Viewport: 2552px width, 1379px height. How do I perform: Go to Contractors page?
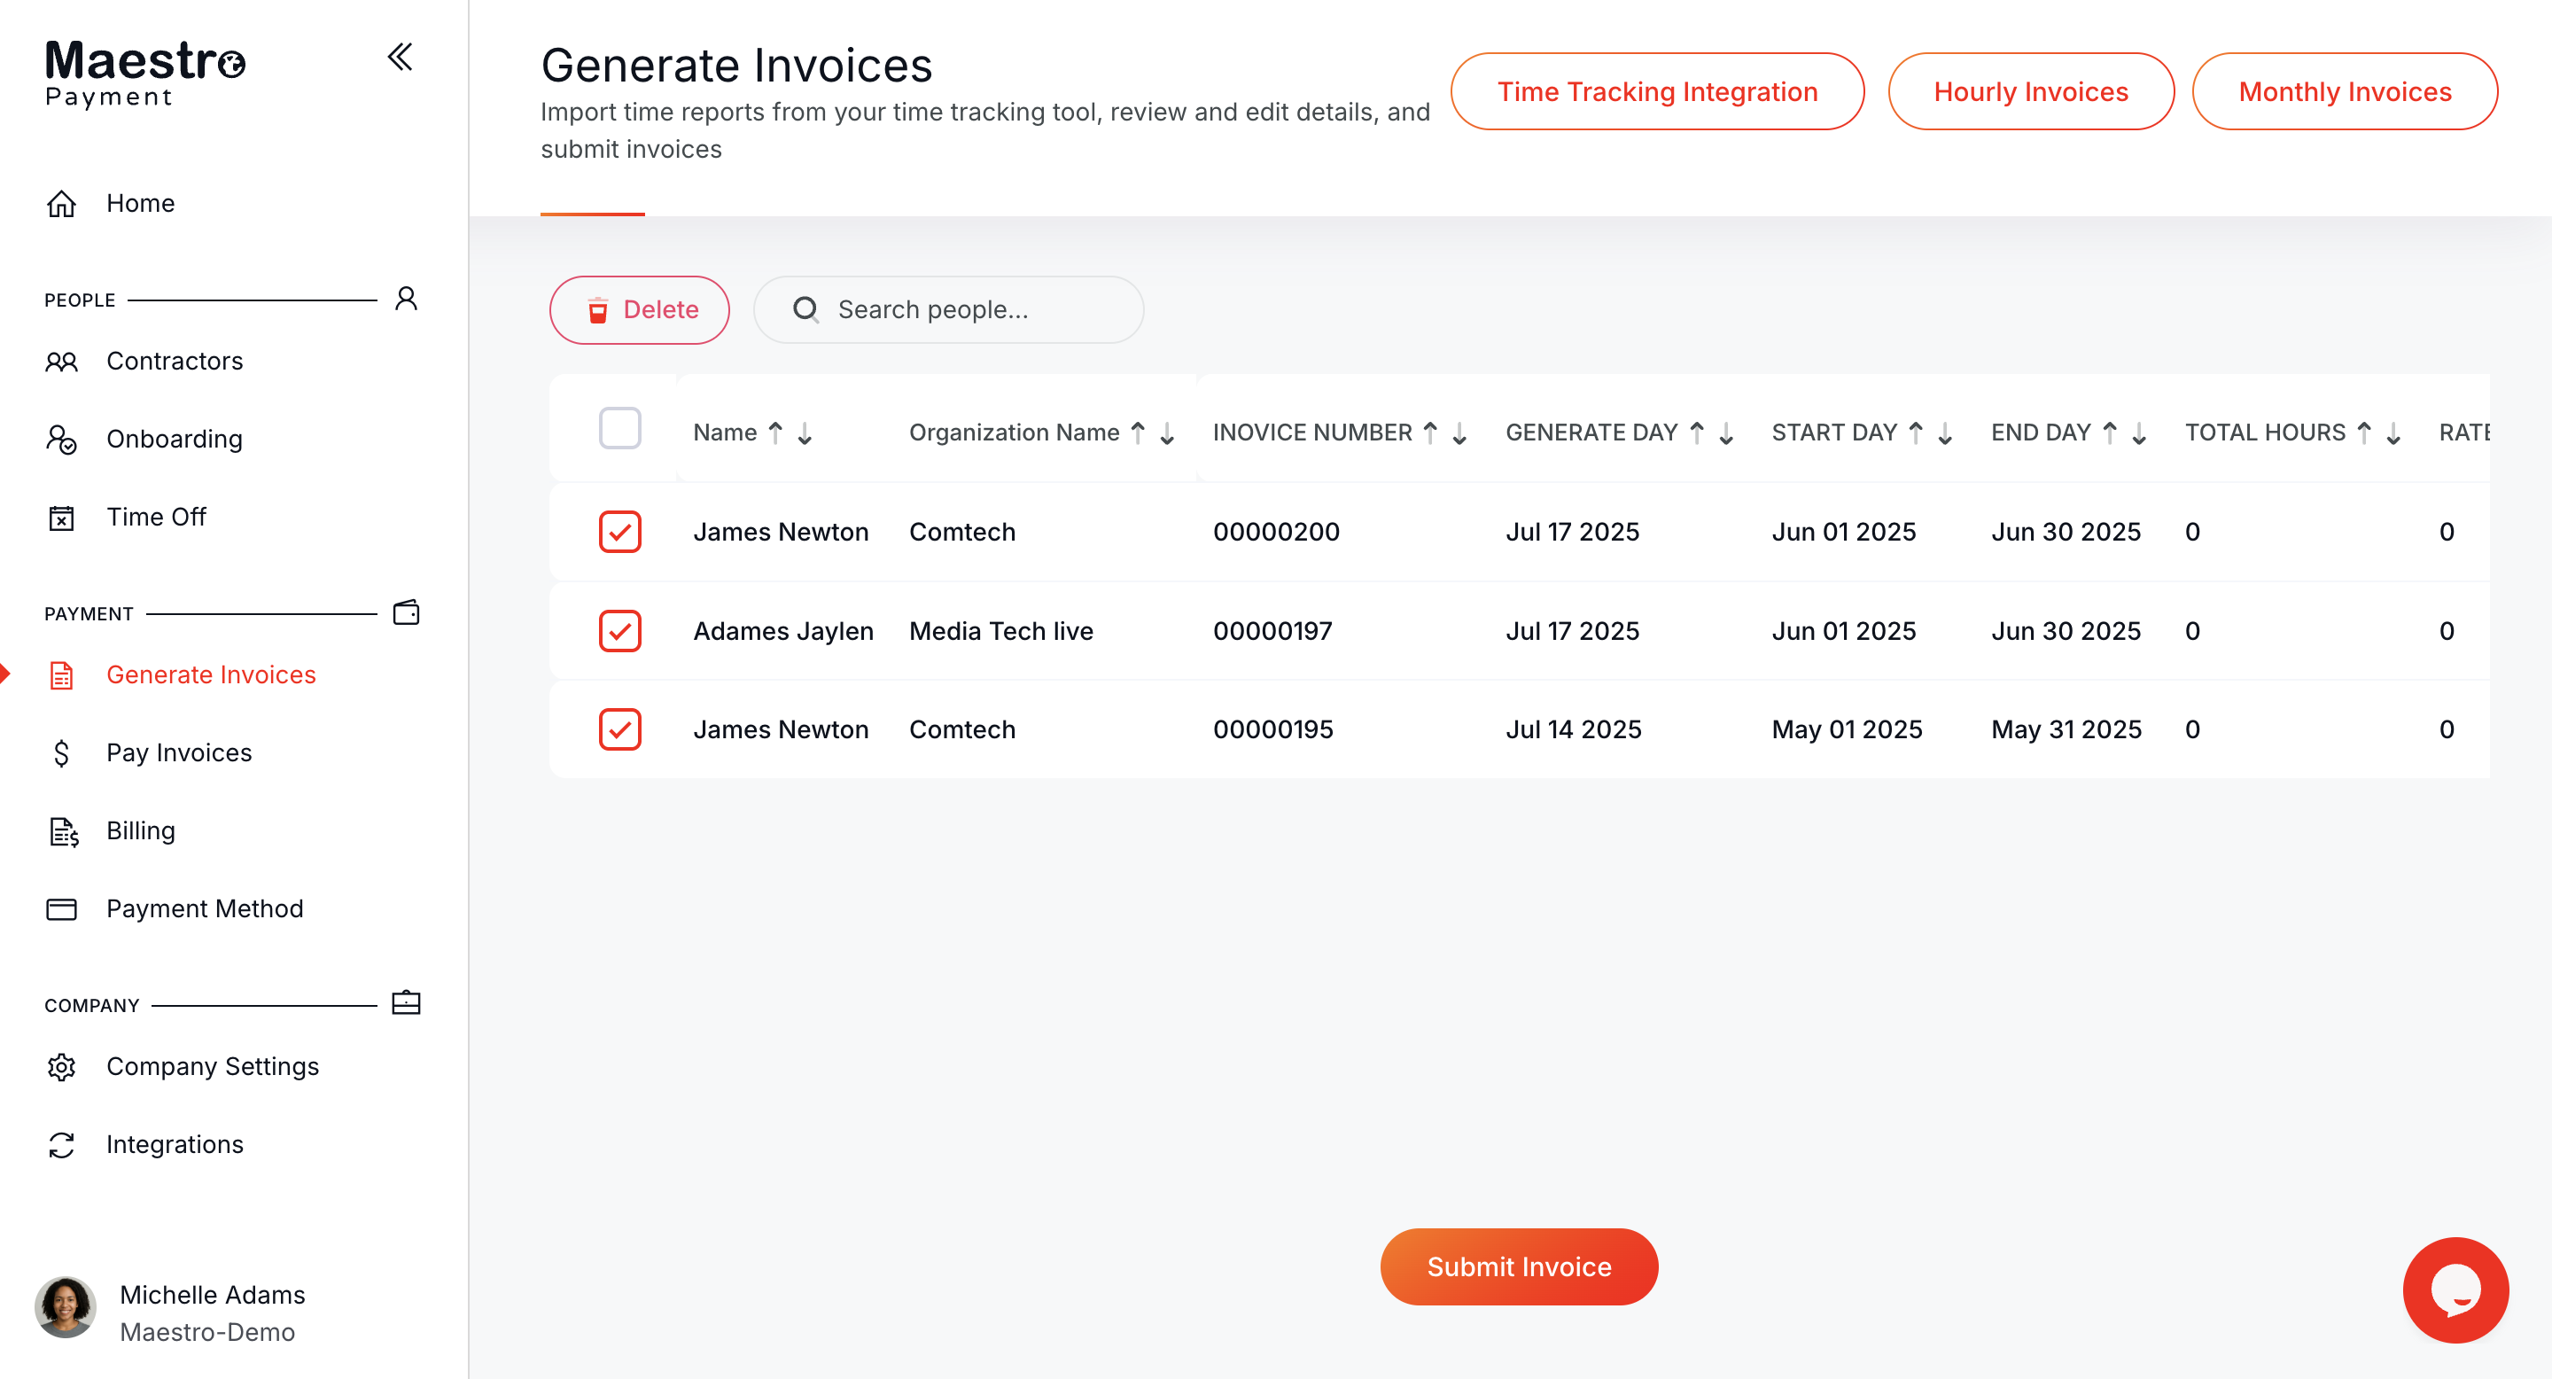tap(175, 361)
